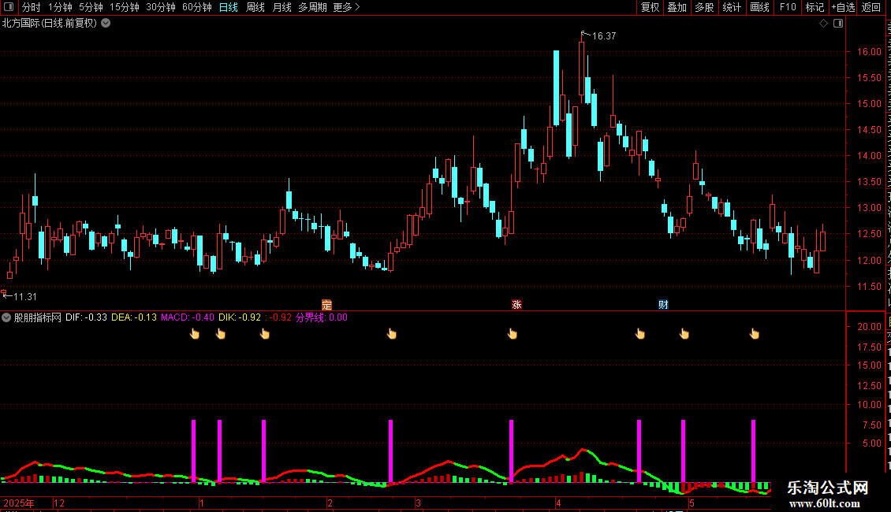This screenshot has width=891, height=512.
Task: Expand the 股朋指标网 indicator dropdown
Action: click(6, 318)
